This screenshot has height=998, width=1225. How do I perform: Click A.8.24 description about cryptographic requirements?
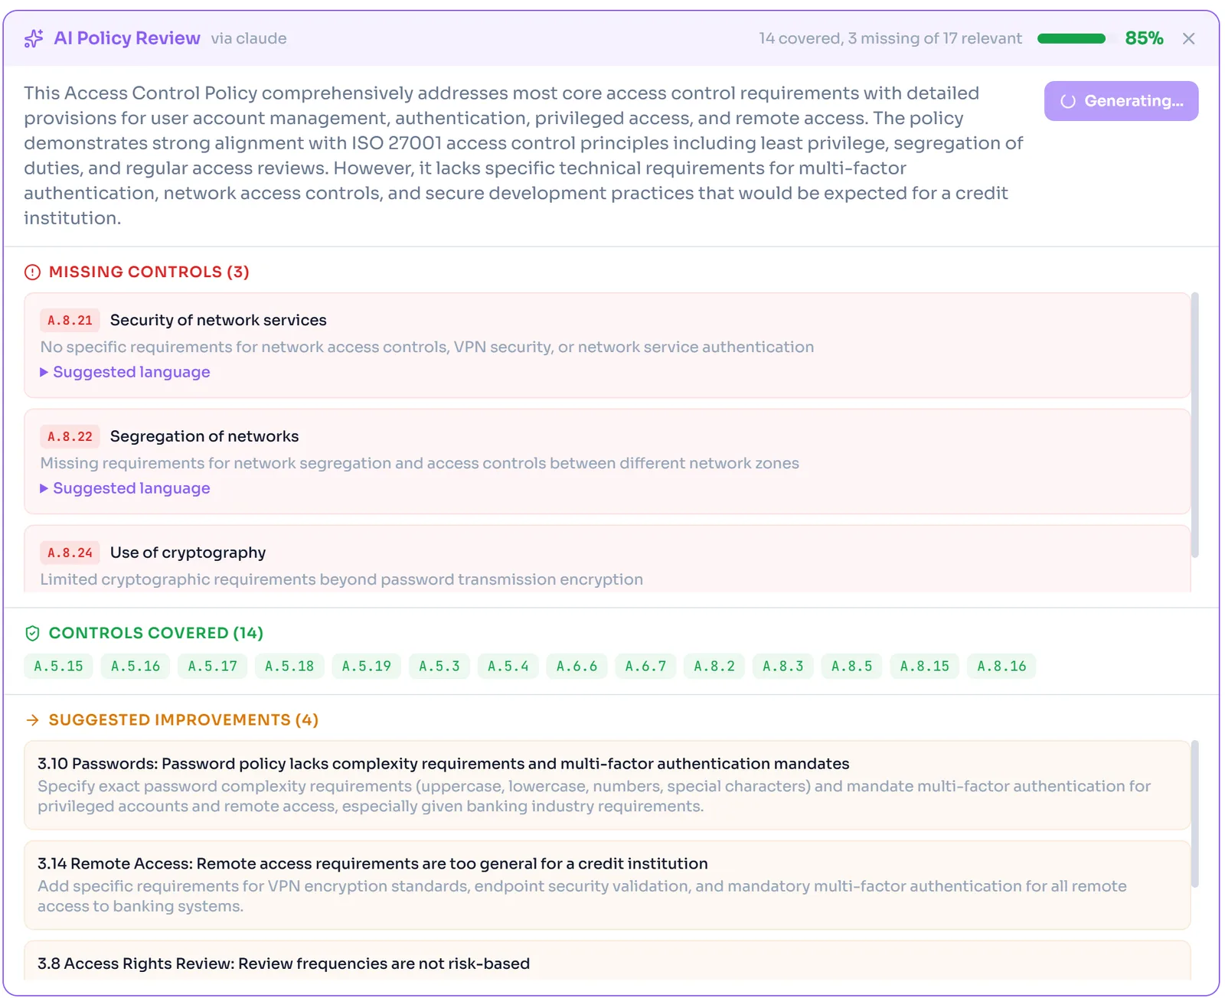point(341,579)
